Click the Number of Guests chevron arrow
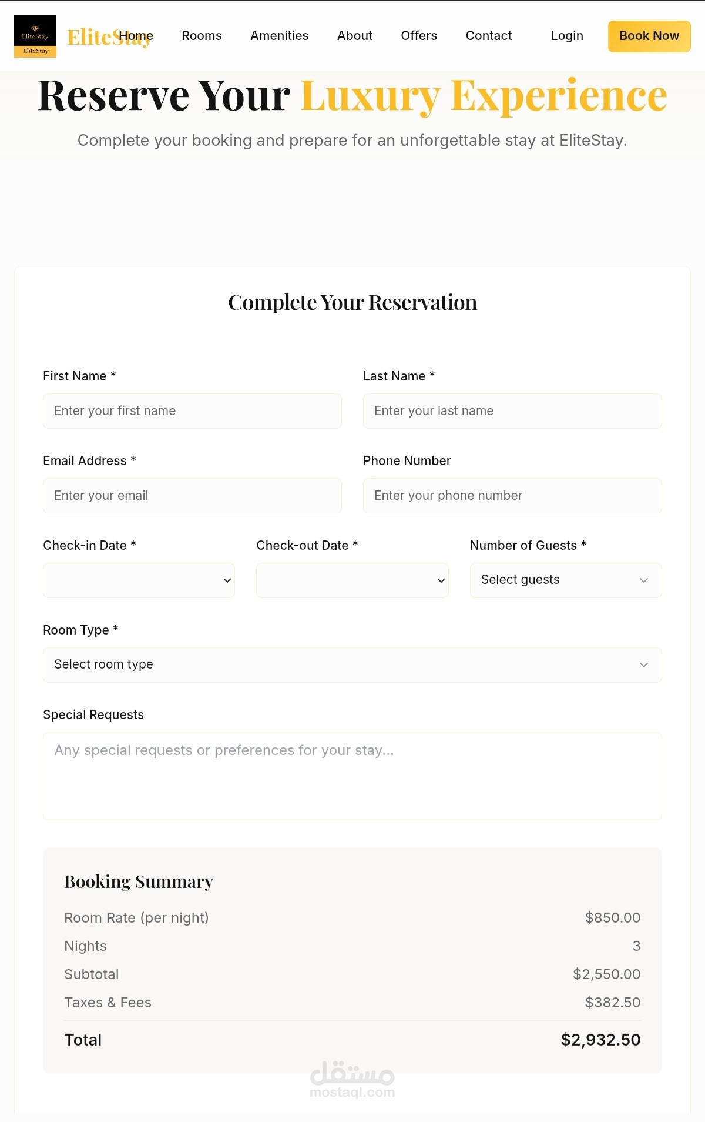Screen dimensions: 705x1122 pyautogui.click(x=644, y=580)
